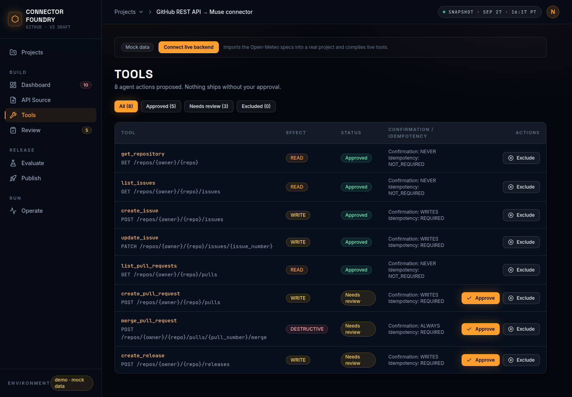
Task: Switch to Needs review (3) tab
Action: 209,106
